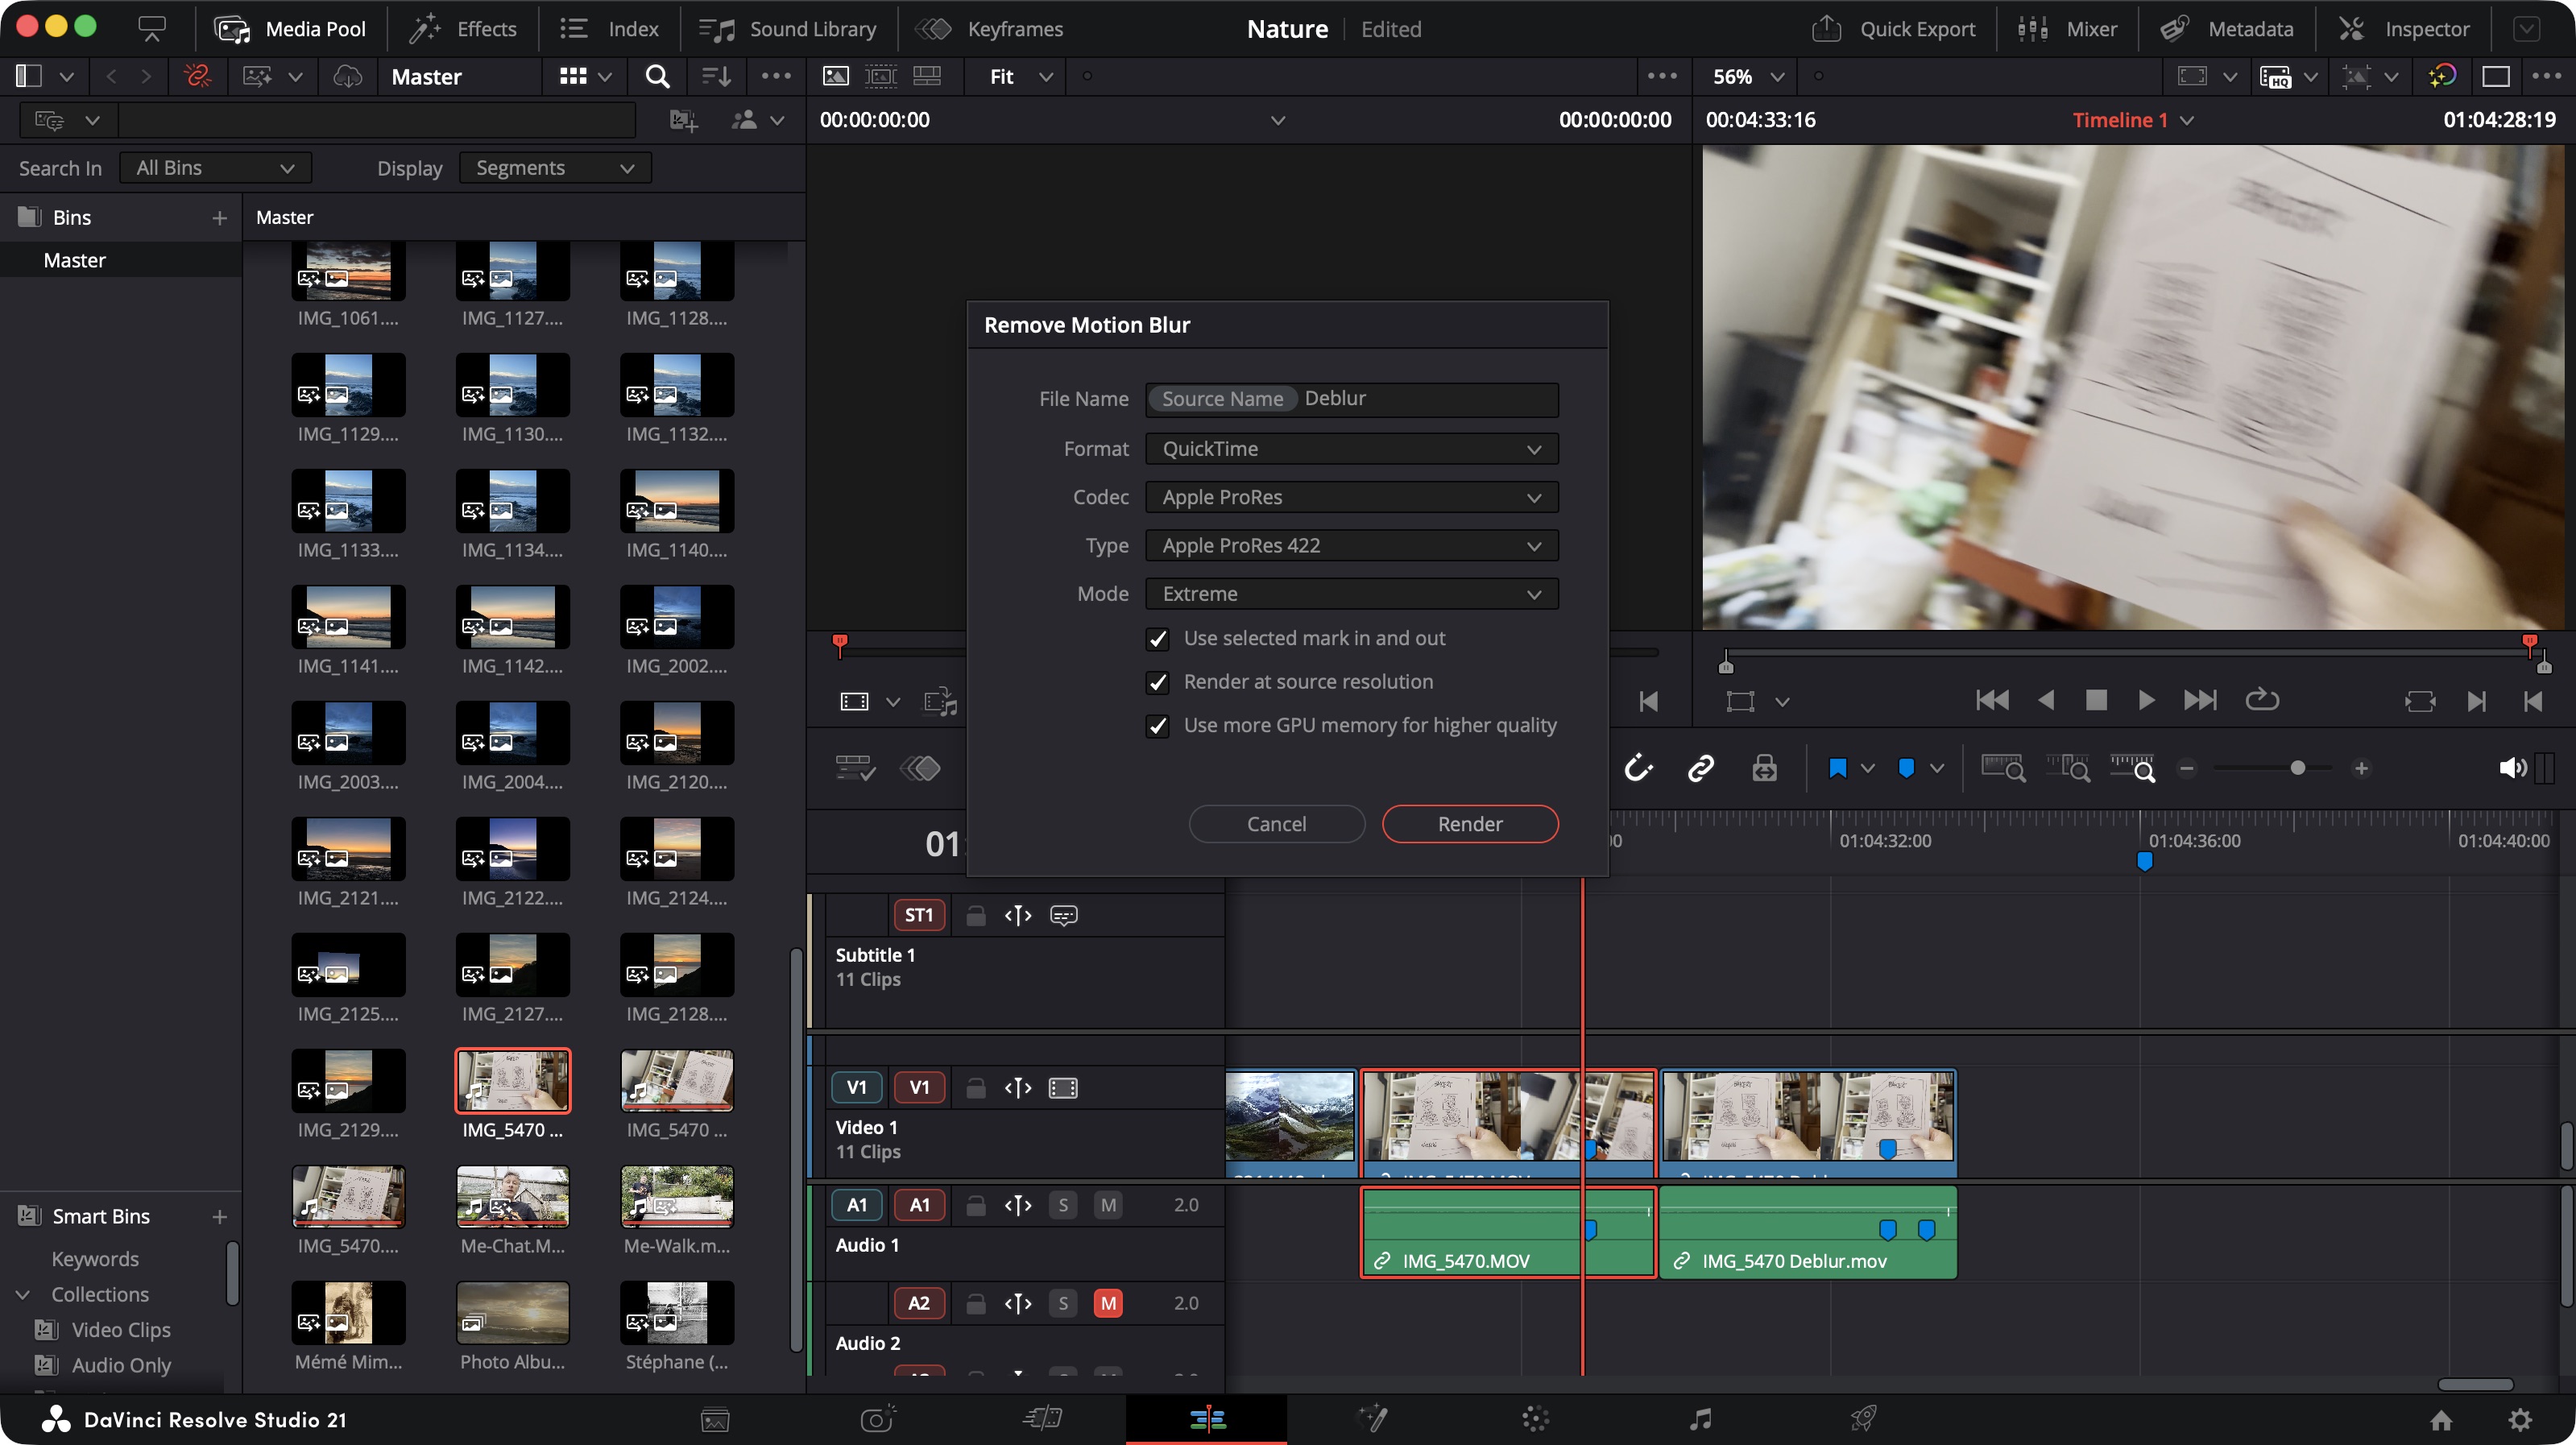This screenshot has width=2576, height=1445.
Task: Mute the Audio 1 track
Action: pyautogui.click(x=1108, y=1205)
